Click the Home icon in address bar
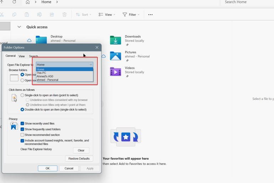The image size is (274, 183). [x=28, y=2]
